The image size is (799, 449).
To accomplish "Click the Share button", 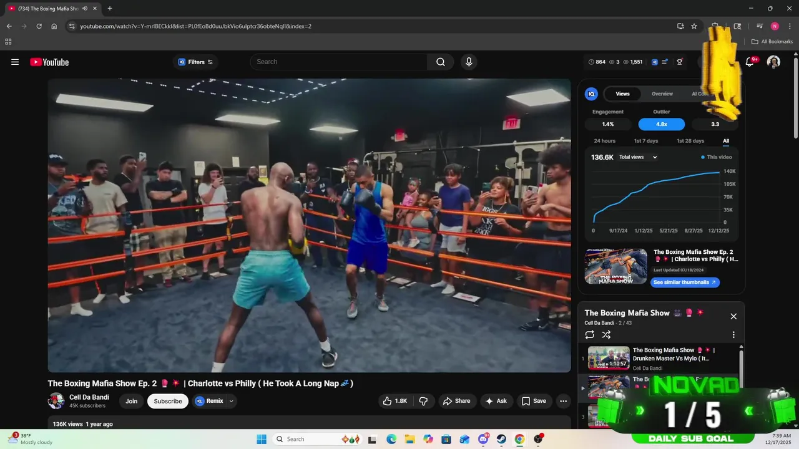I will (x=456, y=401).
